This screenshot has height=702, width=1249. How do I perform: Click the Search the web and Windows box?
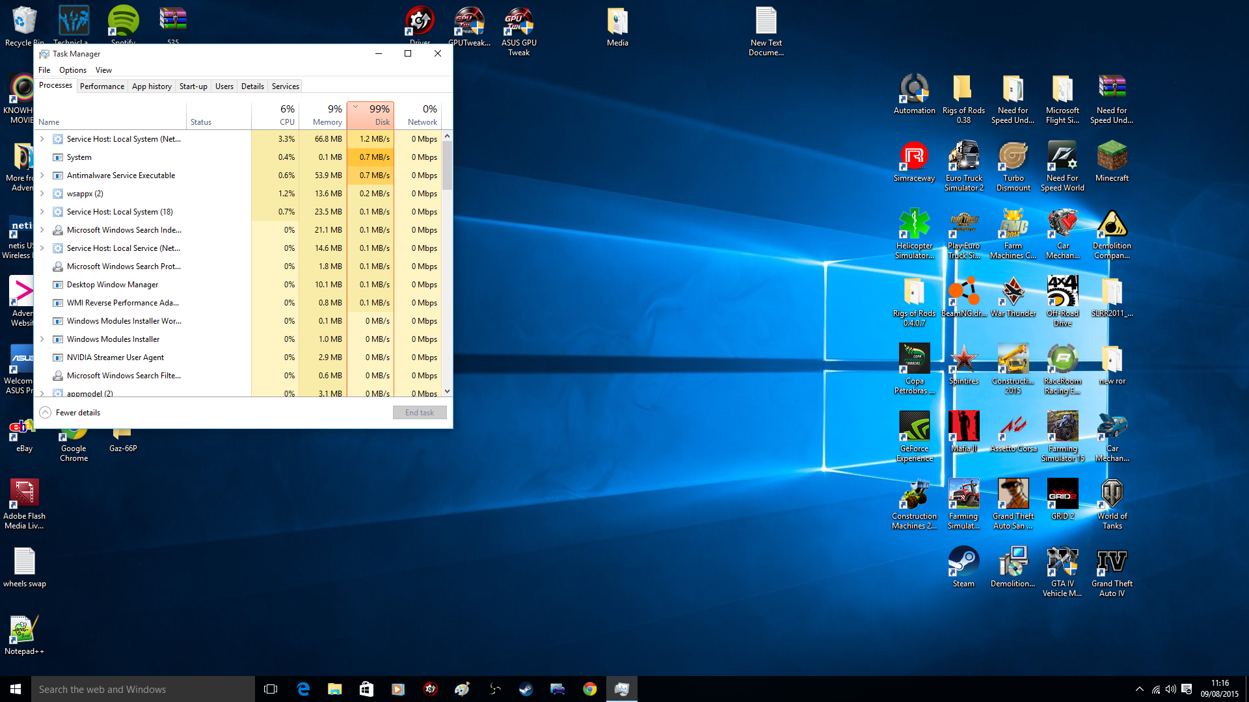point(143,689)
